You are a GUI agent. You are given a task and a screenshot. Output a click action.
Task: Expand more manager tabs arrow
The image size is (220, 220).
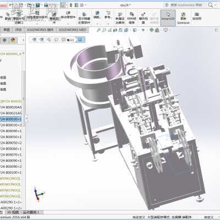[23, 40]
